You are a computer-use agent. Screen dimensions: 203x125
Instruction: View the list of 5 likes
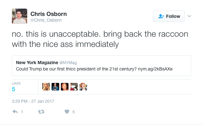pos(16,87)
